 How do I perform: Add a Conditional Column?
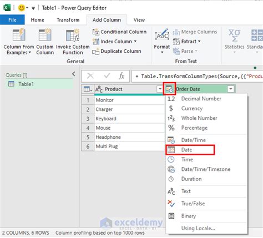click(x=119, y=32)
